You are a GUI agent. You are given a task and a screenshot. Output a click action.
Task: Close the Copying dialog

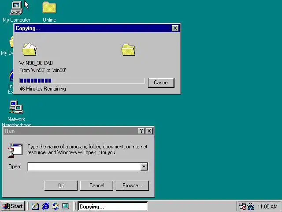click(175, 28)
